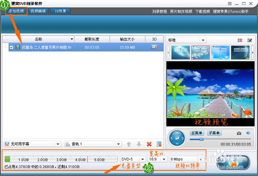The image size is (258, 176).
Task: Expand the 名称 column header dropdown arrow
Action: (x=72, y=39)
